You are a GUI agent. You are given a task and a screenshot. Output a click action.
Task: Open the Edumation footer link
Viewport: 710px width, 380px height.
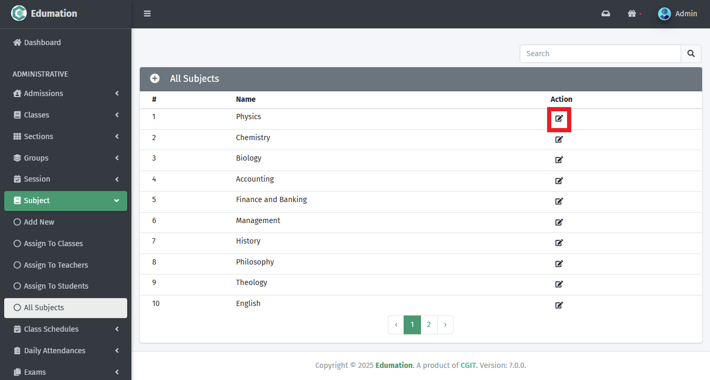click(x=394, y=365)
